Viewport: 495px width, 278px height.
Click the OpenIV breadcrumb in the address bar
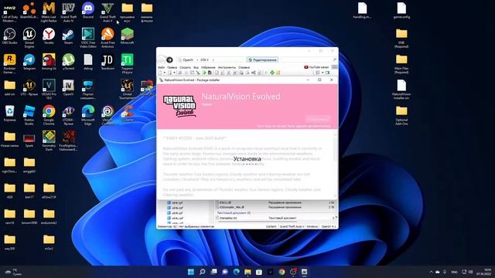coord(187,60)
